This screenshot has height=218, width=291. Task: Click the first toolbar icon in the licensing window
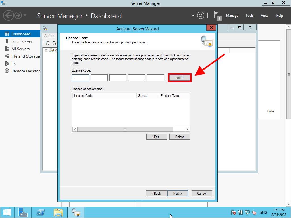pos(47,43)
